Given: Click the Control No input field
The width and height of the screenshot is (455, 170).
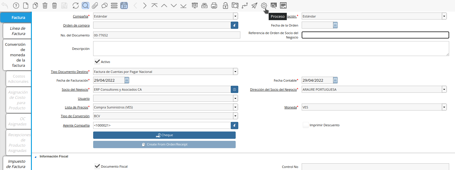Looking at the screenshot, I should (375, 167).
